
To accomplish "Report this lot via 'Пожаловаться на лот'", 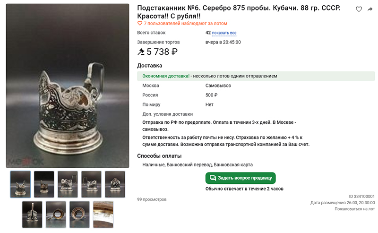I will pyautogui.click(x=355, y=209).
